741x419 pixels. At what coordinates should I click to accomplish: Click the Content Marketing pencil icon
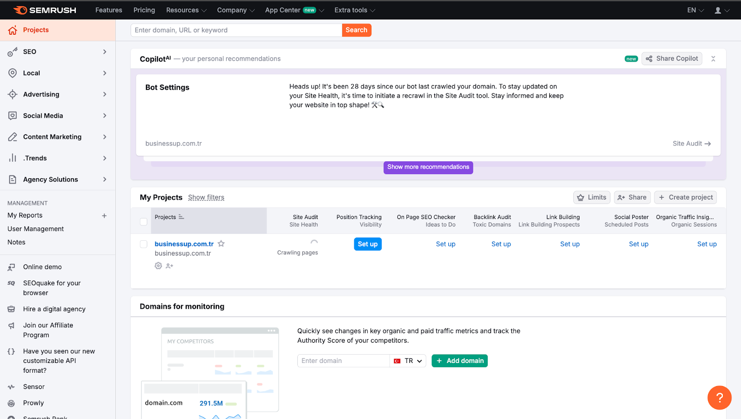pos(13,137)
